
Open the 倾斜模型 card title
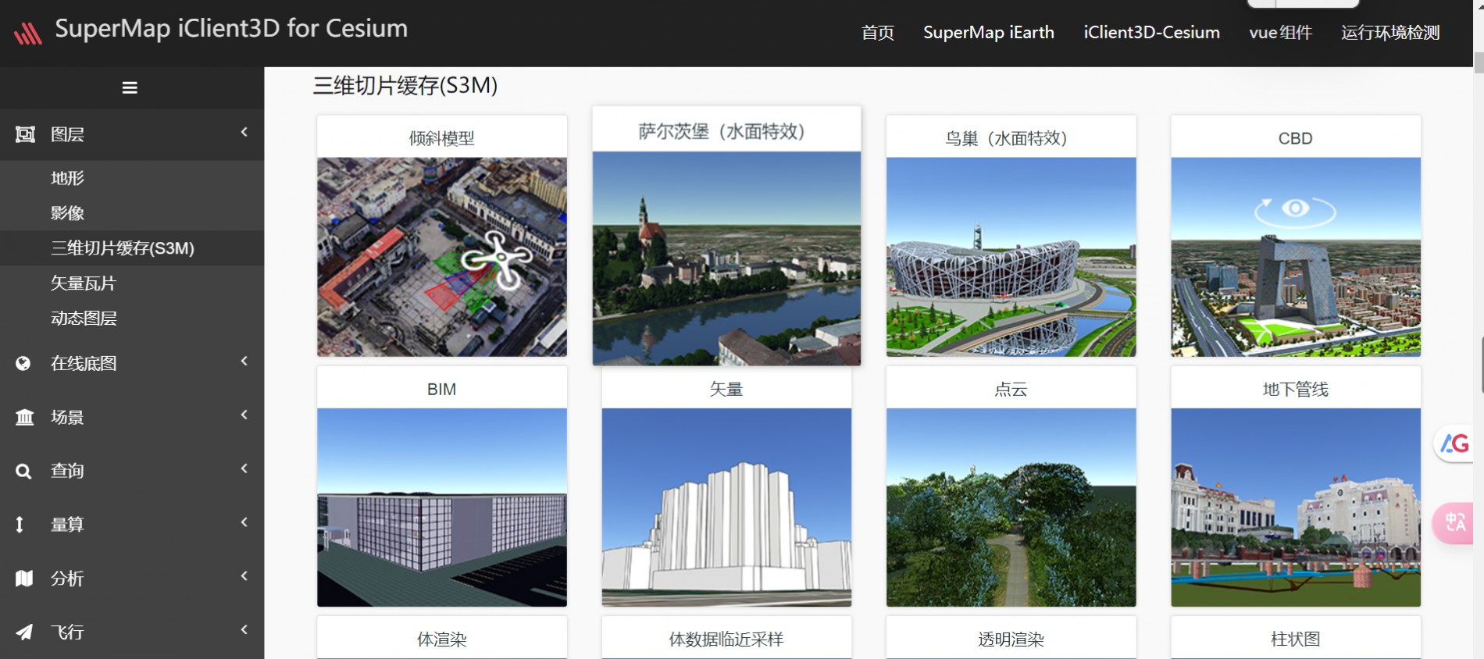[442, 138]
